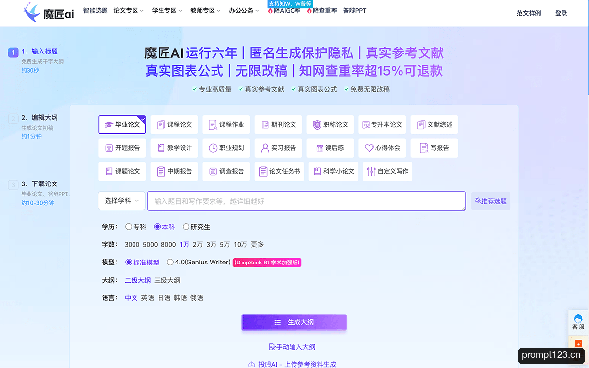Select the 写报告 icon
The width and height of the screenshot is (589, 368).
click(424, 148)
